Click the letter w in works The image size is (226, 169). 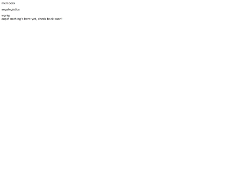[x=3, y=16]
